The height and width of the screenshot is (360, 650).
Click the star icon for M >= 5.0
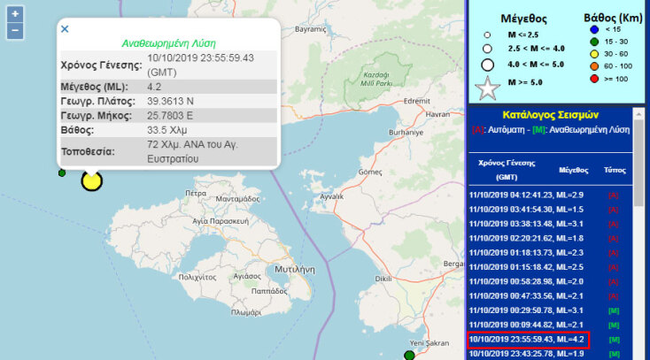[487, 88]
